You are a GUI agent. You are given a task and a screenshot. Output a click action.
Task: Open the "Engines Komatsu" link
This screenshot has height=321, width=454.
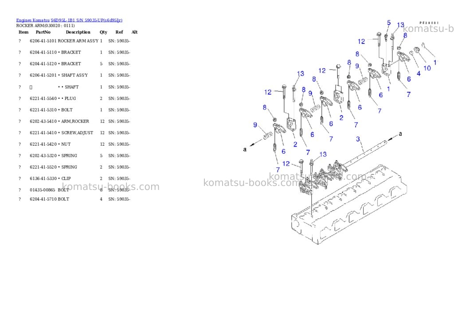(x=33, y=20)
